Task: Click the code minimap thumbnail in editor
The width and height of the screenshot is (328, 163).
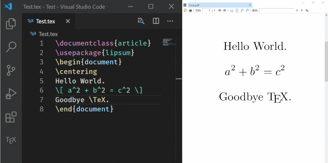Action: (169, 42)
